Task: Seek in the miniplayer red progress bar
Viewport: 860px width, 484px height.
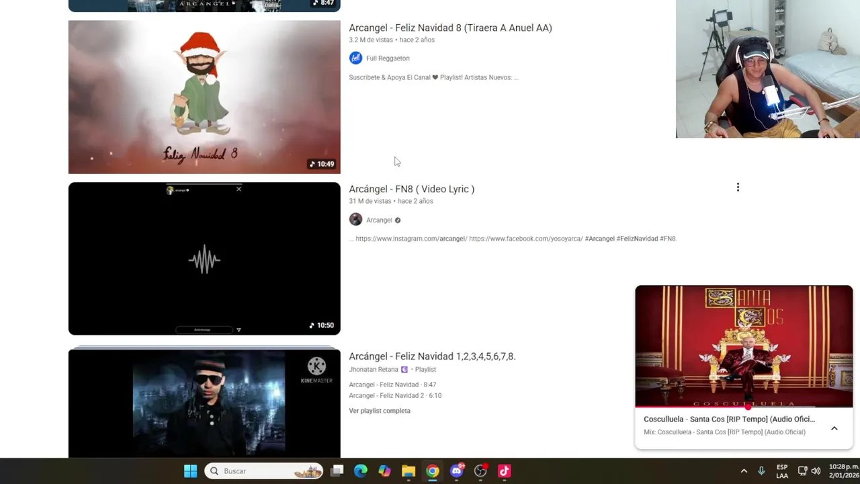Action: 744,407
